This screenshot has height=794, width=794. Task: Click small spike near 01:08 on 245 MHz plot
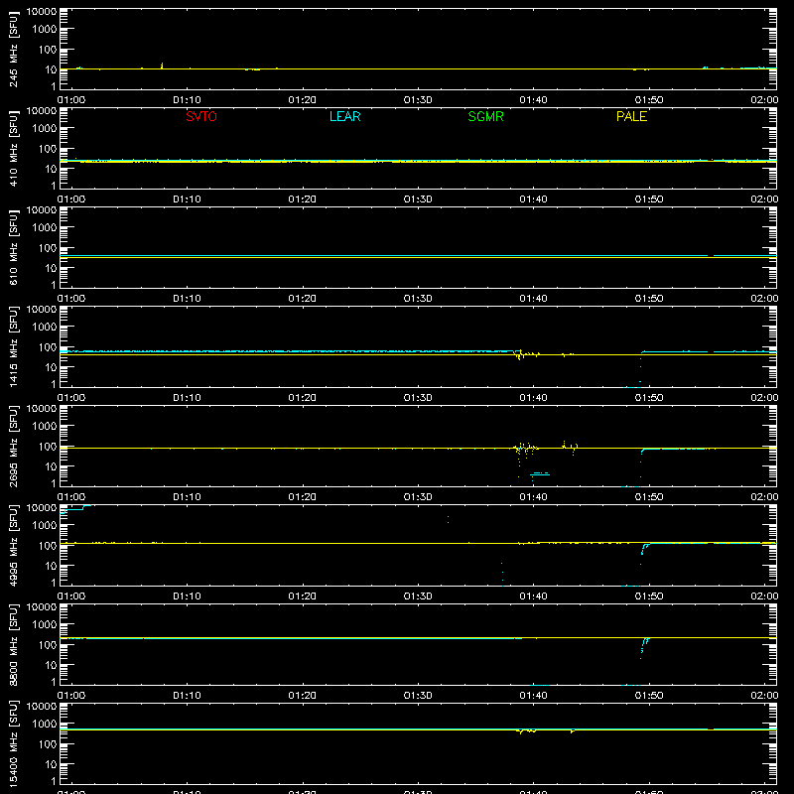point(162,66)
